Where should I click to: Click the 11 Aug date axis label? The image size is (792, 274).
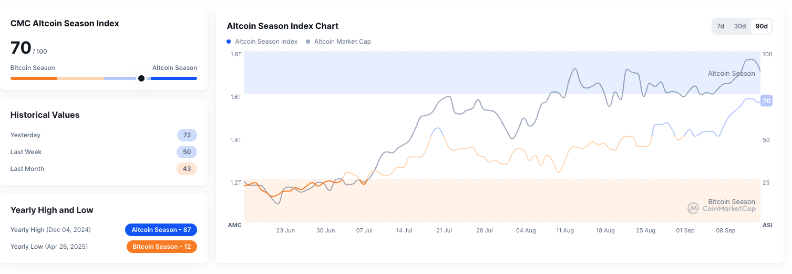click(x=565, y=230)
